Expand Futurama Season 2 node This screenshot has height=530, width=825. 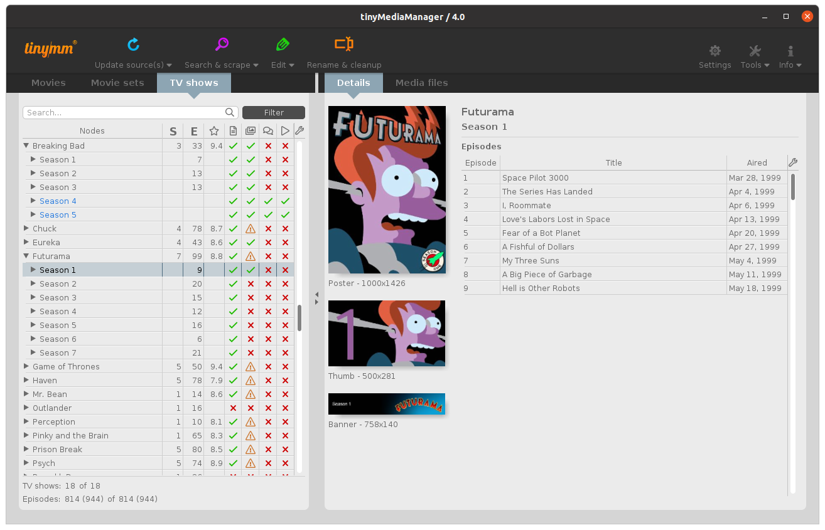pyautogui.click(x=34, y=284)
